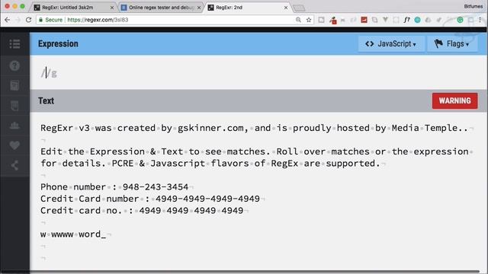Click the word 'wwww' in text area
488x274 pixels.
pos(63,234)
